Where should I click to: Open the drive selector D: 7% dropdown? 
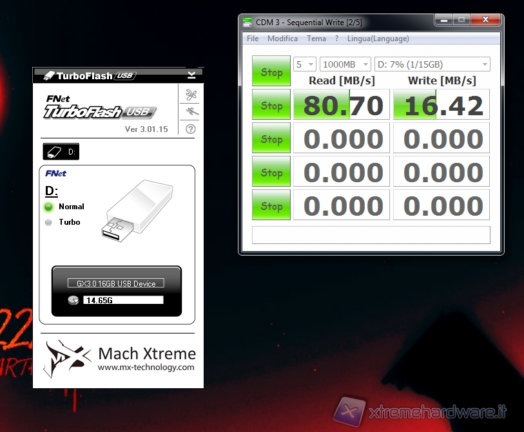click(x=432, y=64)
